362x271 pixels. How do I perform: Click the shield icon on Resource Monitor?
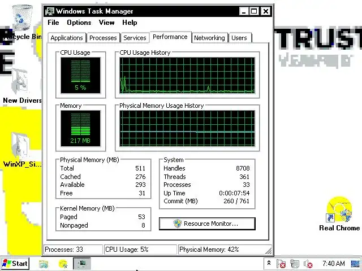[177, 224]
